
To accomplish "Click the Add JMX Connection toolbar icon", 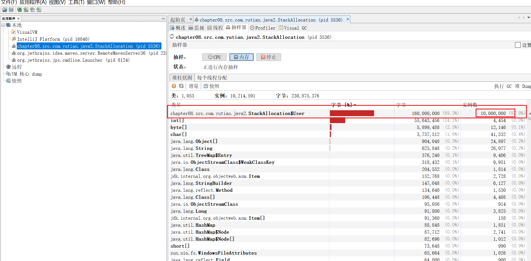I will [x=26, y=10].
